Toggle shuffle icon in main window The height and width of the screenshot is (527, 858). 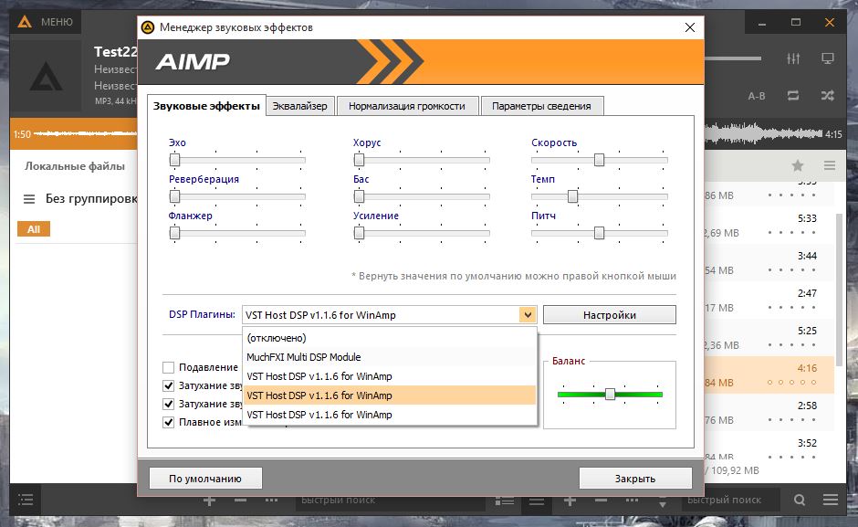tap(827, 96)
